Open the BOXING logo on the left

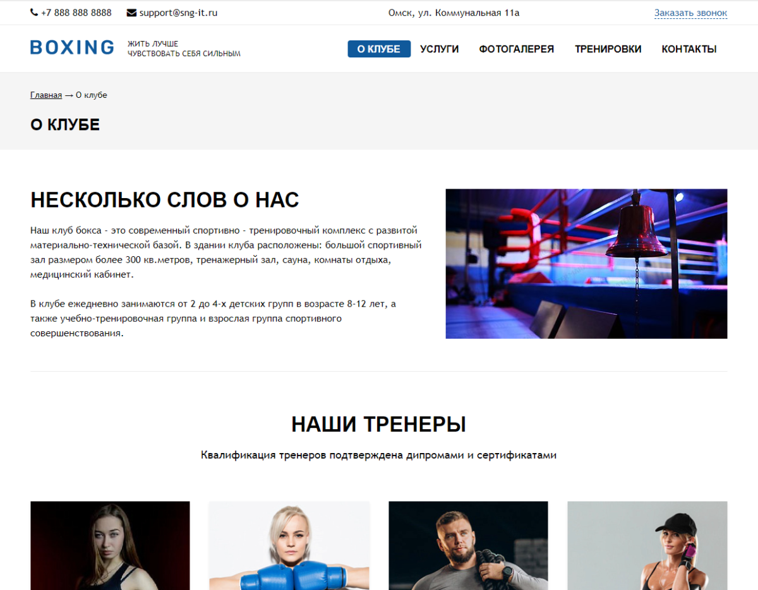click(x=71, y=47)
